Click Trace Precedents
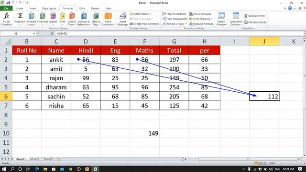 click(174, 14)
